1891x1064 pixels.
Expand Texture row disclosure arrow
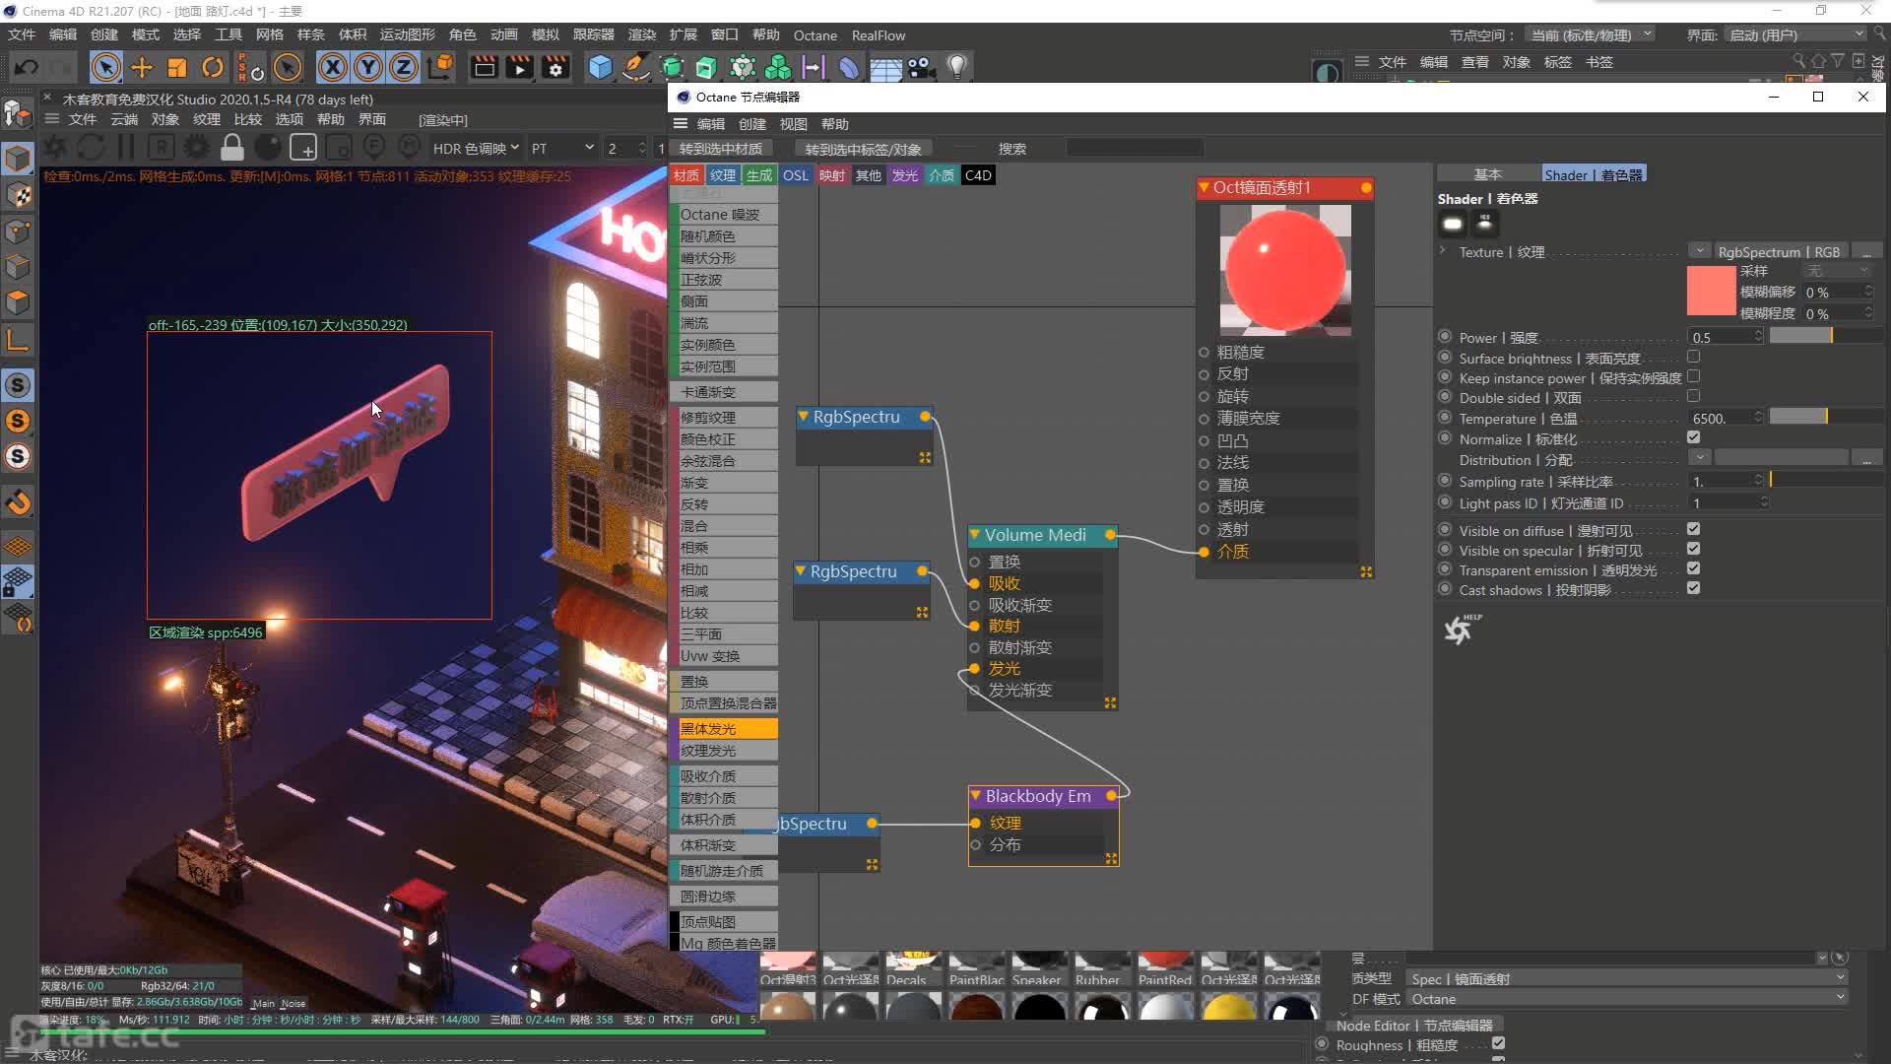click(x=1443, y=251)
